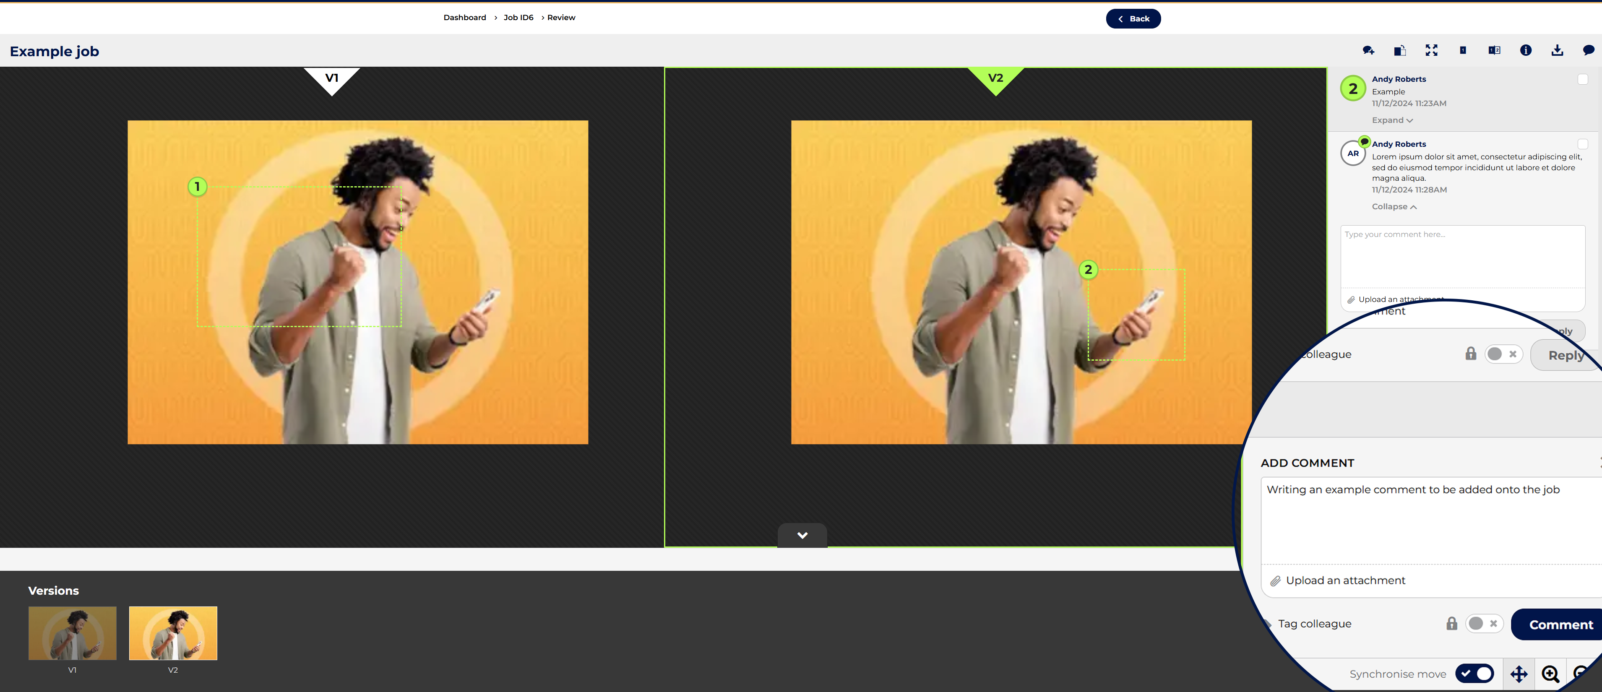Screen dimensions: 1602x692
Task: Open Job ID6 breadcrumb link
Action: coord(518,18)
